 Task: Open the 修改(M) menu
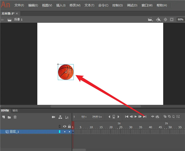coord(75,5)
